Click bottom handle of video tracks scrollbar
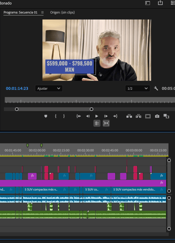This screenshot has width=175, height=243. [169, 191]
